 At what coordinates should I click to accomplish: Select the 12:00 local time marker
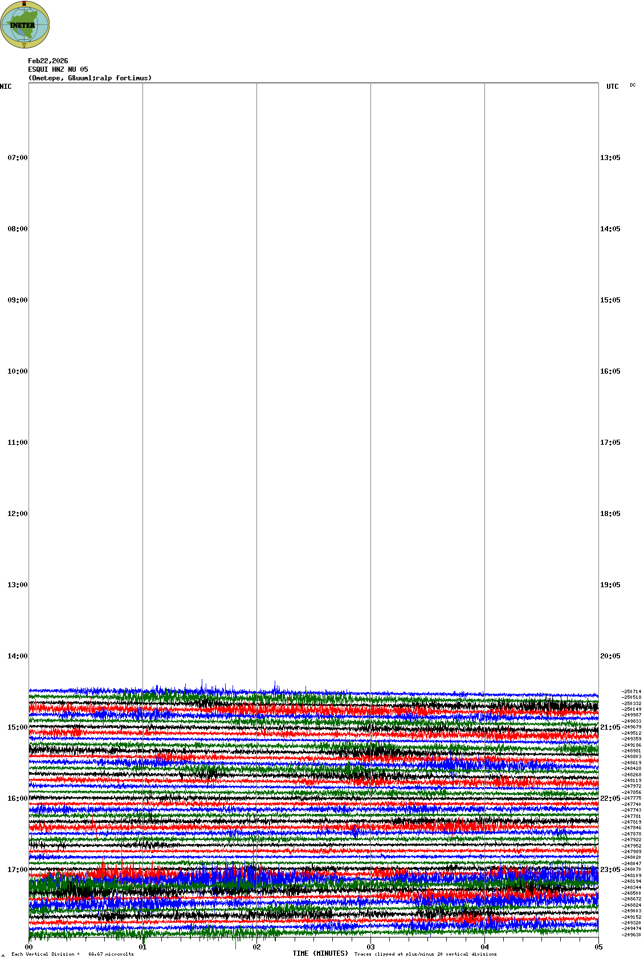coord(17,514)
